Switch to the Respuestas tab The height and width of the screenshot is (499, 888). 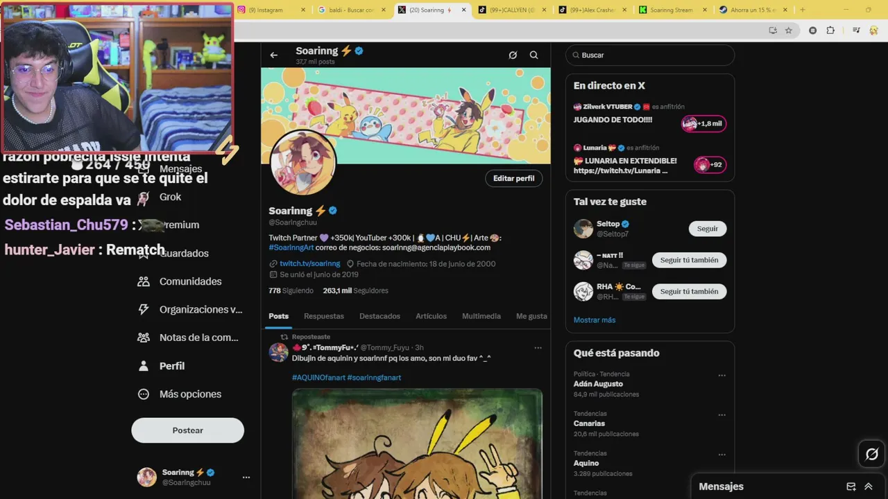[x=324, y=316]
